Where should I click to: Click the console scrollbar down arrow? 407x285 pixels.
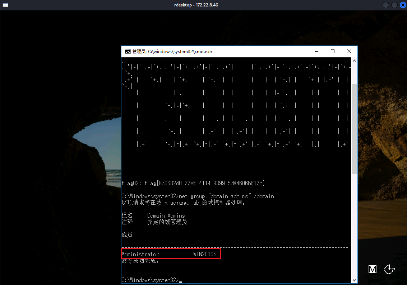point(355,280)
